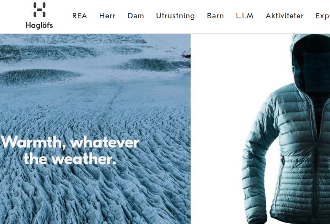The image size is (330, 224).
Task: Open the Herr menu item
Action: tap(108, 16)
